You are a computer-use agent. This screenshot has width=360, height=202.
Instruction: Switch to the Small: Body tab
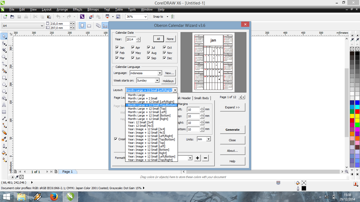click(x=202, y=98)
